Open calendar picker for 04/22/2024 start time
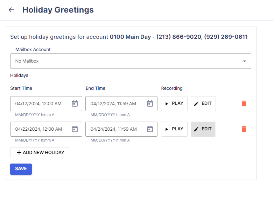This screenshot has width=274, height=202. click(75, 129)
